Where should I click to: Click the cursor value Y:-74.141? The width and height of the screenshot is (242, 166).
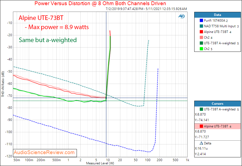202,120
